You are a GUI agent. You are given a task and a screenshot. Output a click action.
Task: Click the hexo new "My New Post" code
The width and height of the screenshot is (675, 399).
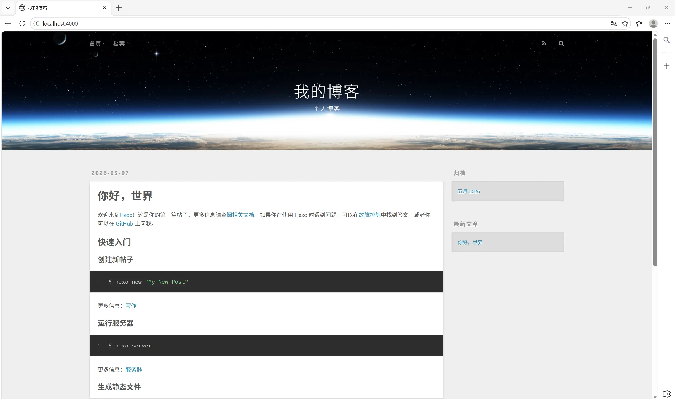pos(148,282)
